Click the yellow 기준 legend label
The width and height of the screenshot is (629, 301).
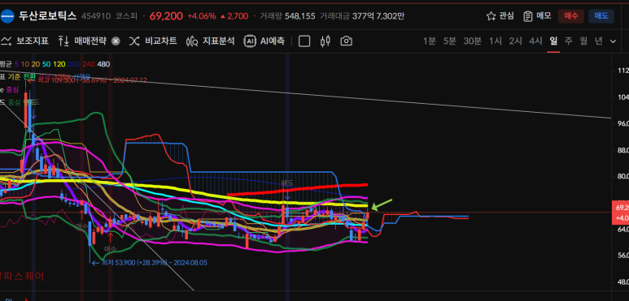14,77
